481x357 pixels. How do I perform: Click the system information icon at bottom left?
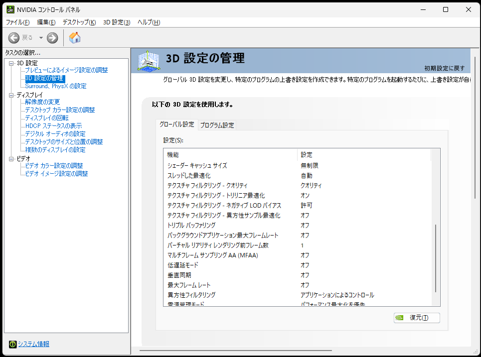point(12,344)
